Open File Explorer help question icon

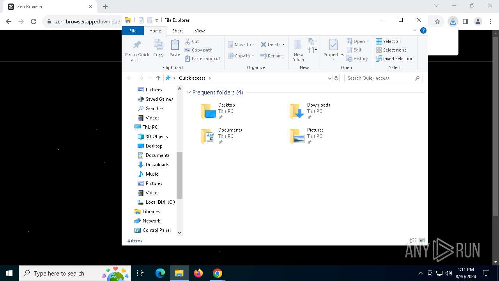pos(423,30)
